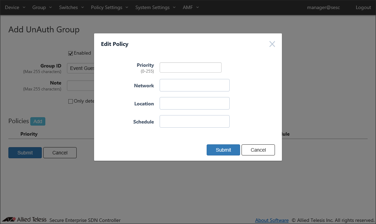Close the Edit Policy dialog with X
The width and height of the screenshot is (376, 224).
click(x=272, y=44)
